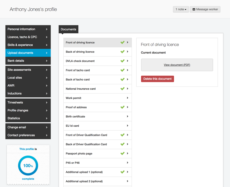Go to Skills & experience
Viewport: 230px width, 187px height.
pos(28,45)
